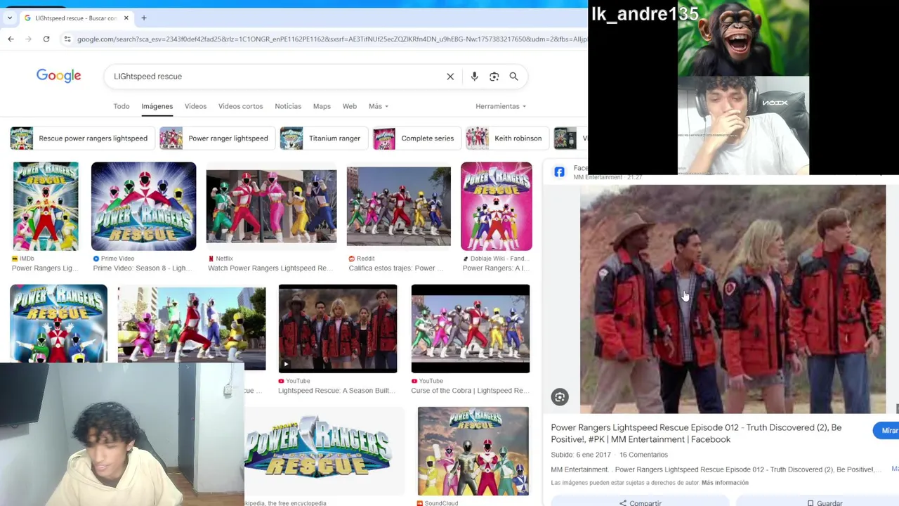Click the Google logo

59,76
